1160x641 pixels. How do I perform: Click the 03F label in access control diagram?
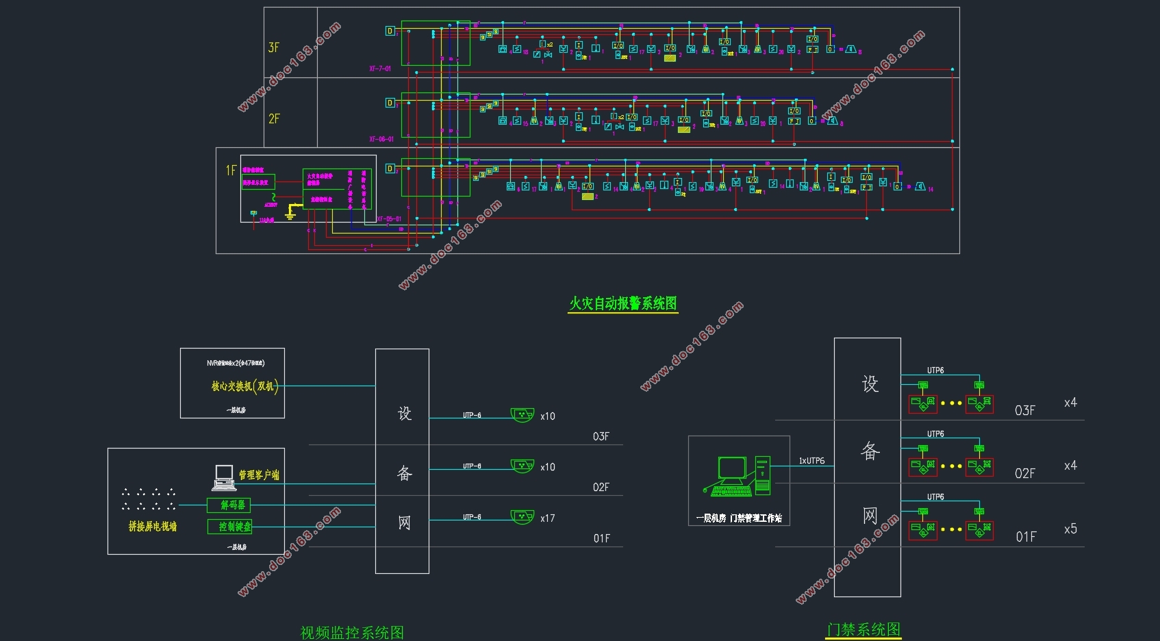(x=1025, y=410)
